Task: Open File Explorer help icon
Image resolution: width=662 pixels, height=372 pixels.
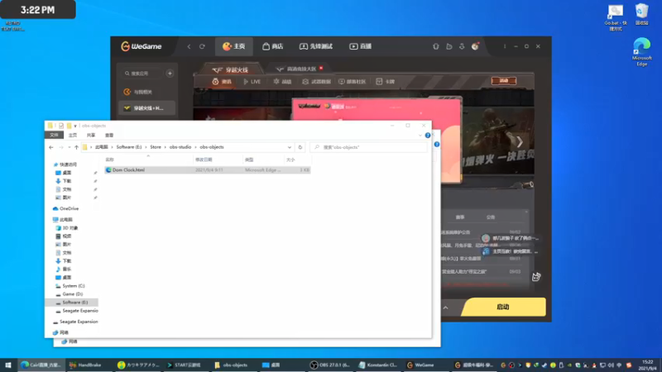Action: 428,136
